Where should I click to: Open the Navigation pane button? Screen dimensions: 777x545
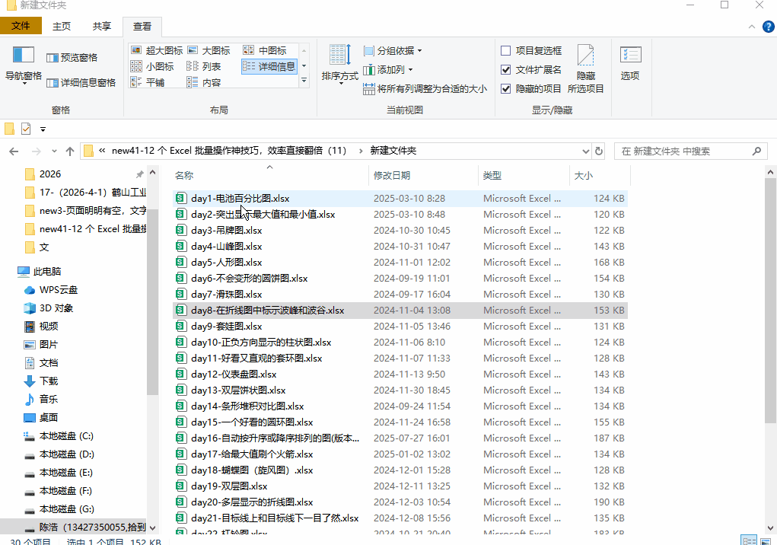[x=24, y=65]
